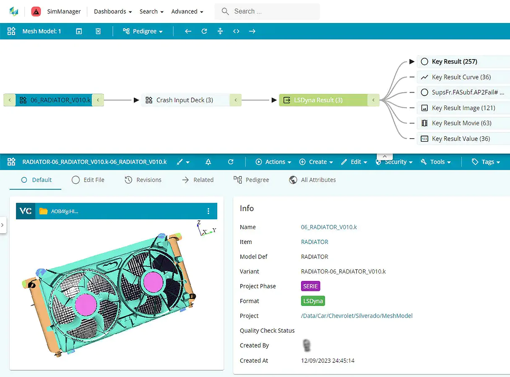Switch to the Revisions tab
The height and width of the screenshot is (377, 510).
tap(143, 180)
